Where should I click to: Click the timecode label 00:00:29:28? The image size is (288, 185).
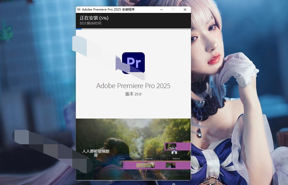149,158
